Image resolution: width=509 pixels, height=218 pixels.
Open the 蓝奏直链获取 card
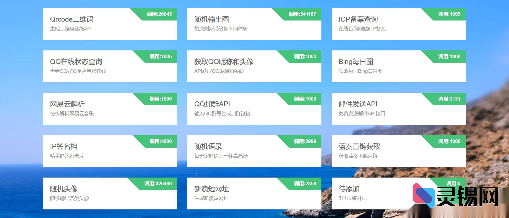point(399,151)
